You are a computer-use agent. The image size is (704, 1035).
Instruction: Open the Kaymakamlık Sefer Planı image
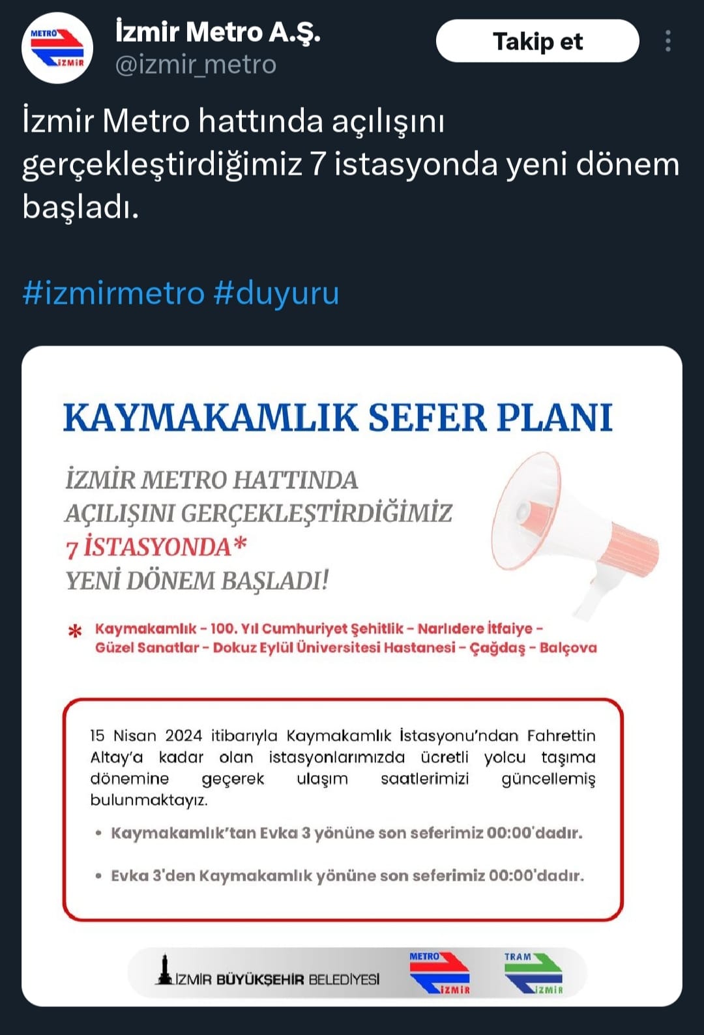pos(352,676)
